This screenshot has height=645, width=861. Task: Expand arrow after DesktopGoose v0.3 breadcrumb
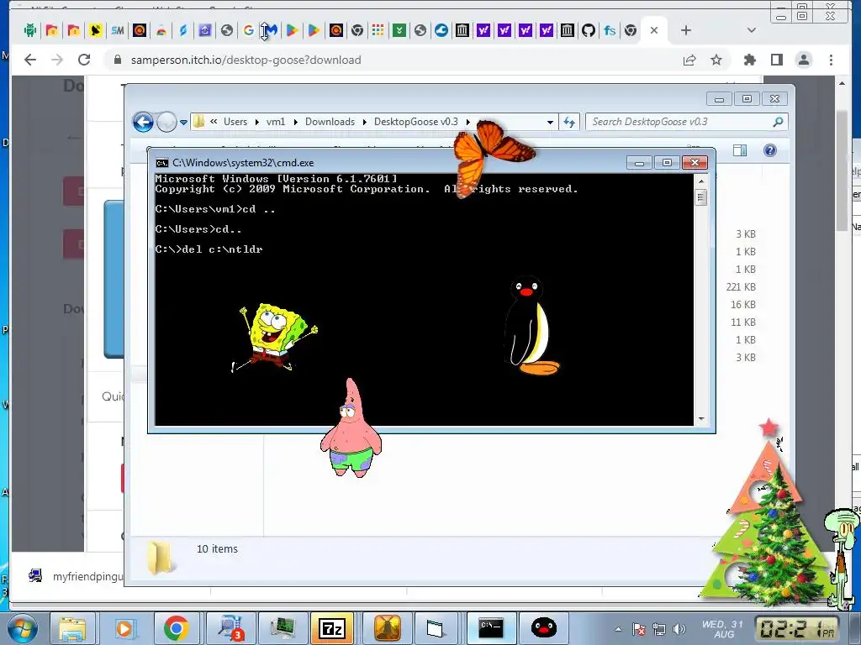pyautogui.click(x=467, y=122)
